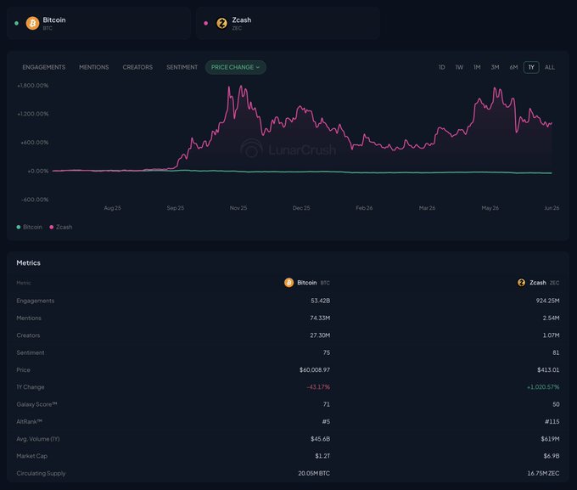The height and width of the screenshot is (490, 577).
Task: Select the 1M time range
Action: (477, 67)
